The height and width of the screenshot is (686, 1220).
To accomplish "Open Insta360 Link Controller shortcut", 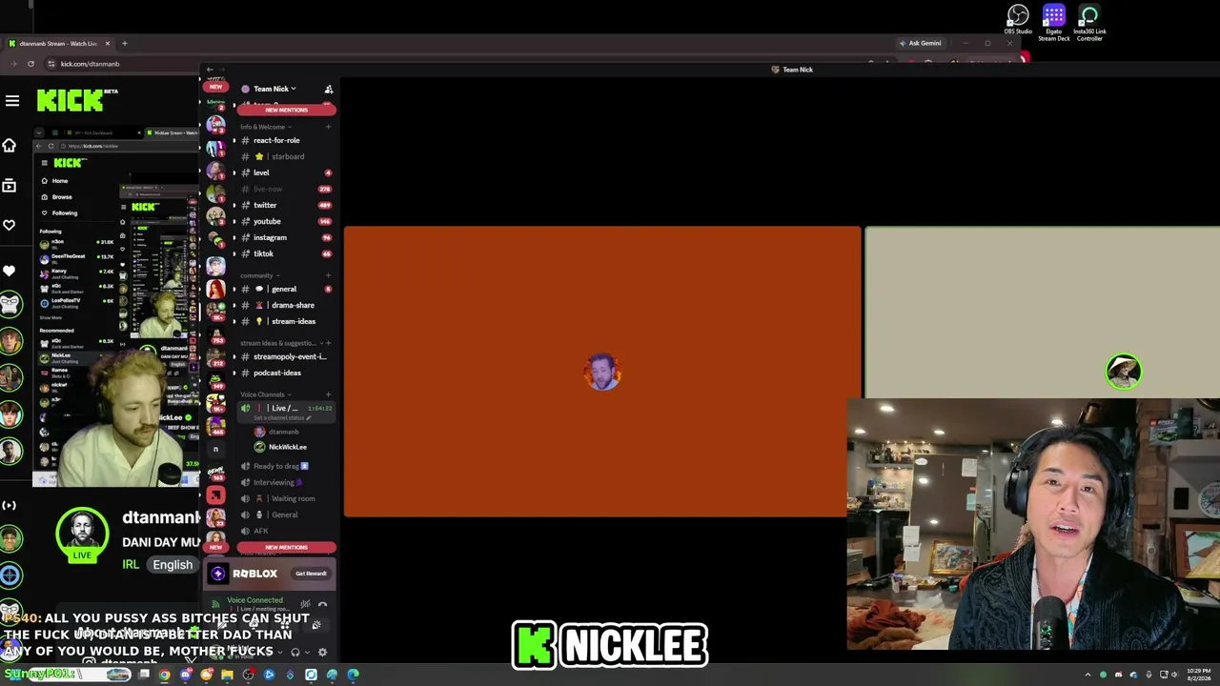I will point(1089,23).
